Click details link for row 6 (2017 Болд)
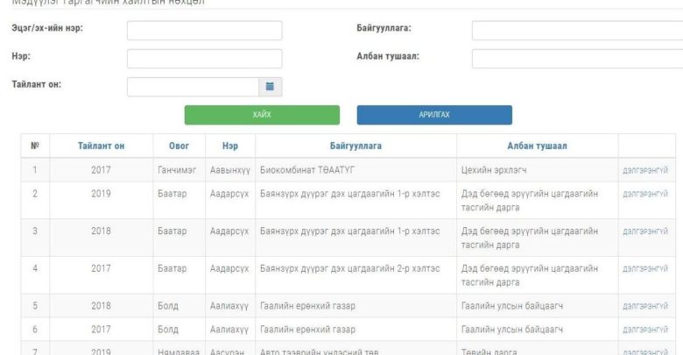683x355 pixels. 646,329
